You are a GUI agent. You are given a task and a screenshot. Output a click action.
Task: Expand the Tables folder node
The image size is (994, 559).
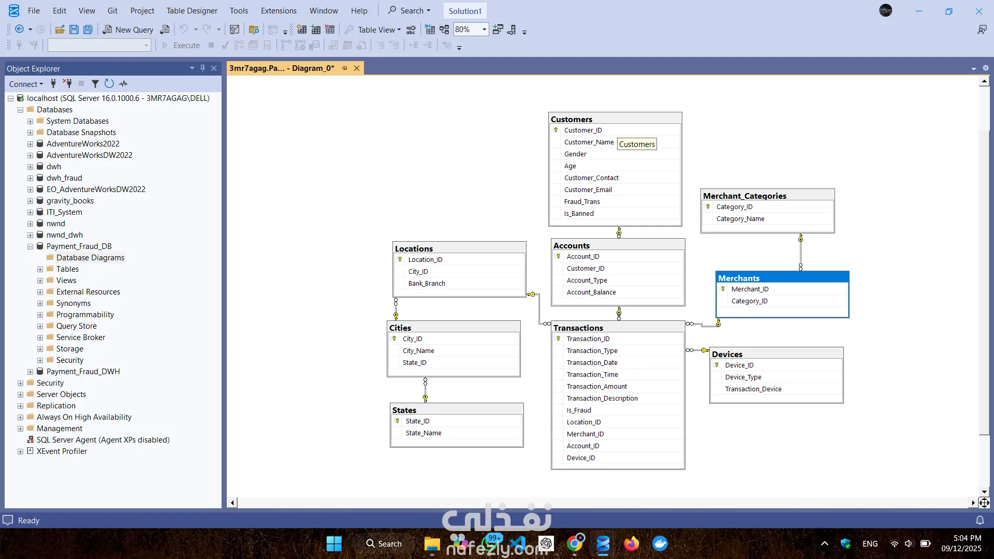click(40, 269)
